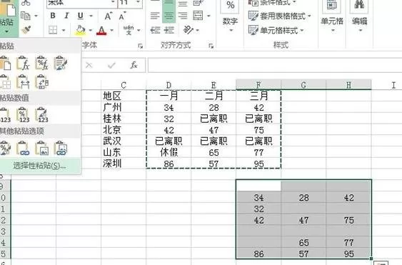Screen dimensions: 402x265
Task: Open Merge and Center dropdown arrow
Action: [208, 16]
